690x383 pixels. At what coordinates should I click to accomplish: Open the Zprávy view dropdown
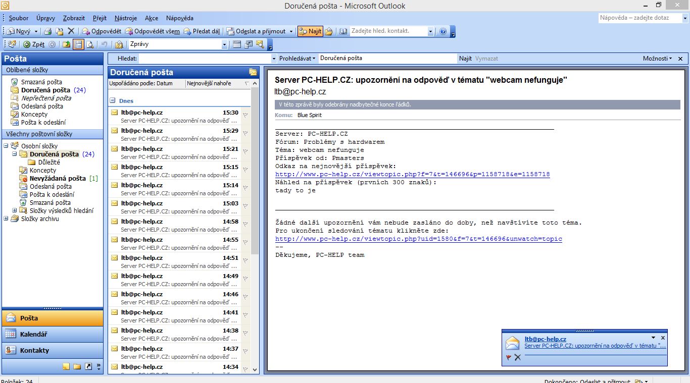(225, 44)
